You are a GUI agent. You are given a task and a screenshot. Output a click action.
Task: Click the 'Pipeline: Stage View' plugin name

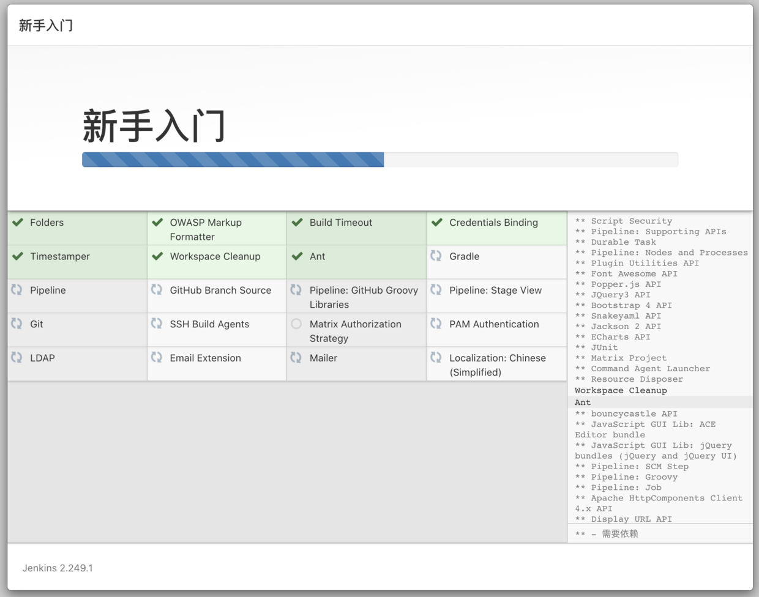(x=495, y=290)
